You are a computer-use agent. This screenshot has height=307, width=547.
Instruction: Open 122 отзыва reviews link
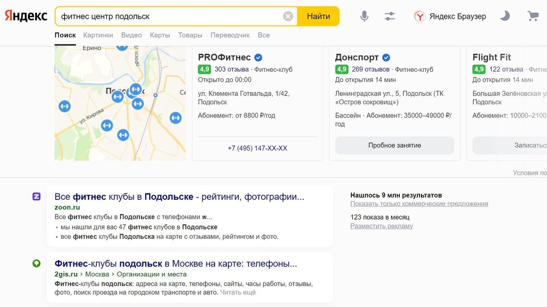tap(506, 70)
